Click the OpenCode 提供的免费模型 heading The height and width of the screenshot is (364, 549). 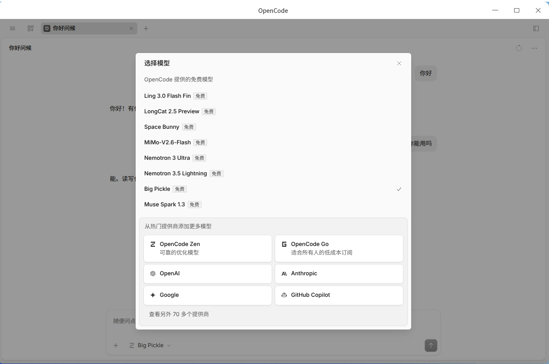179,79
